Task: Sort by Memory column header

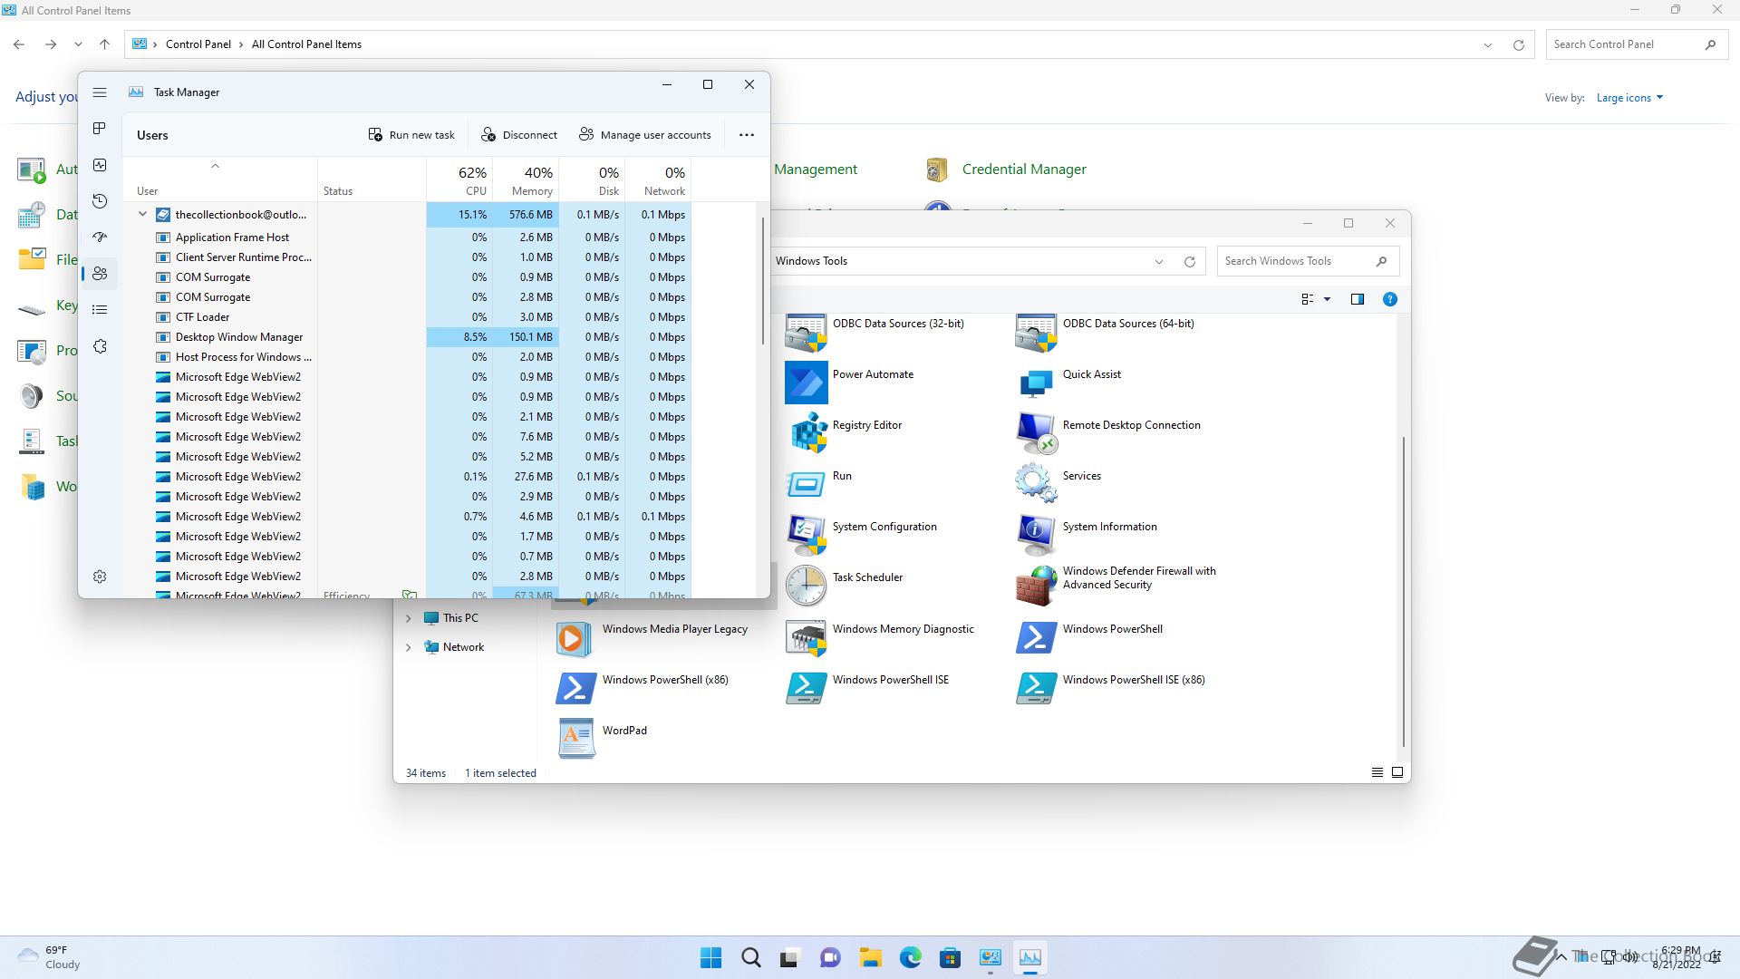Action: 526,179
